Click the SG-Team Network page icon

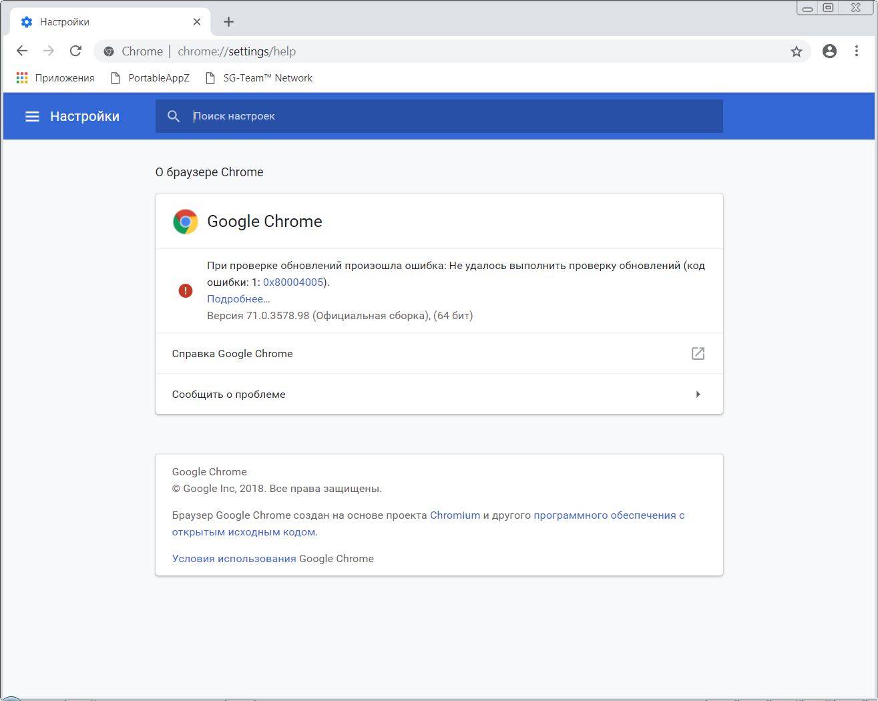[210, 78]
